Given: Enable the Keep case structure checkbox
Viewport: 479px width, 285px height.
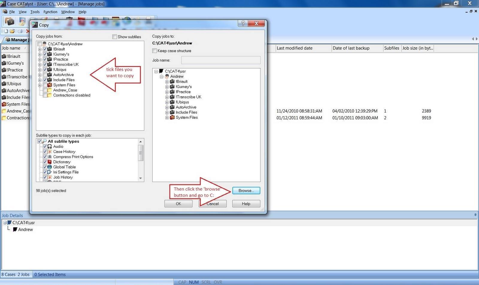Looking at the screenshot, I should pos(154,51).
